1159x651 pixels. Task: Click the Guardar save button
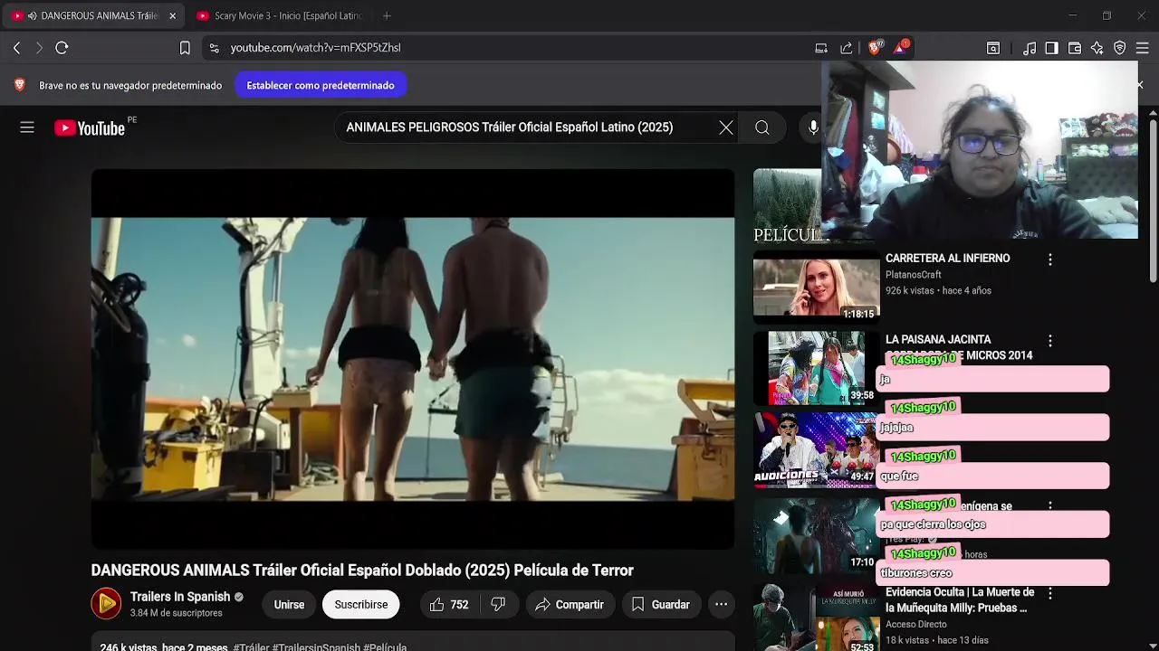click(661, 604)
